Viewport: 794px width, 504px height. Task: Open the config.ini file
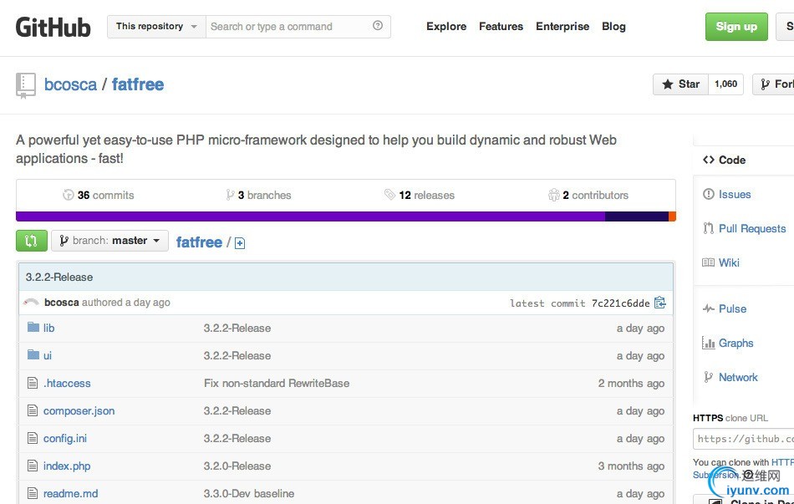pyautogui.click(x=65, y=438)
